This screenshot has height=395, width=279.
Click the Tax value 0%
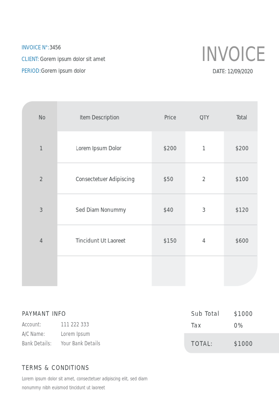coord(238,326)
